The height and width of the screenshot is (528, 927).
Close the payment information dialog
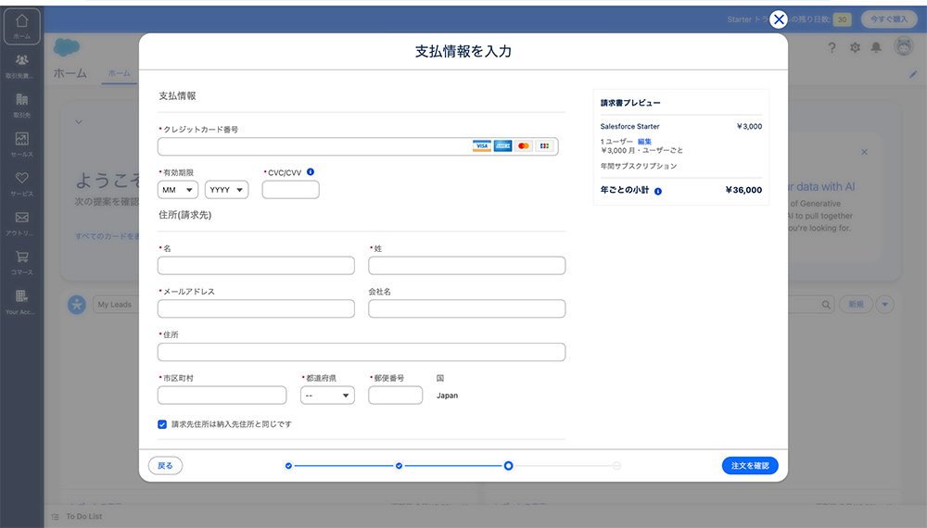[x=779, y=19]
